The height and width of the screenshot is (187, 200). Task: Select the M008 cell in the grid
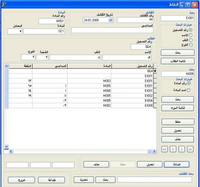click(89, 91)
